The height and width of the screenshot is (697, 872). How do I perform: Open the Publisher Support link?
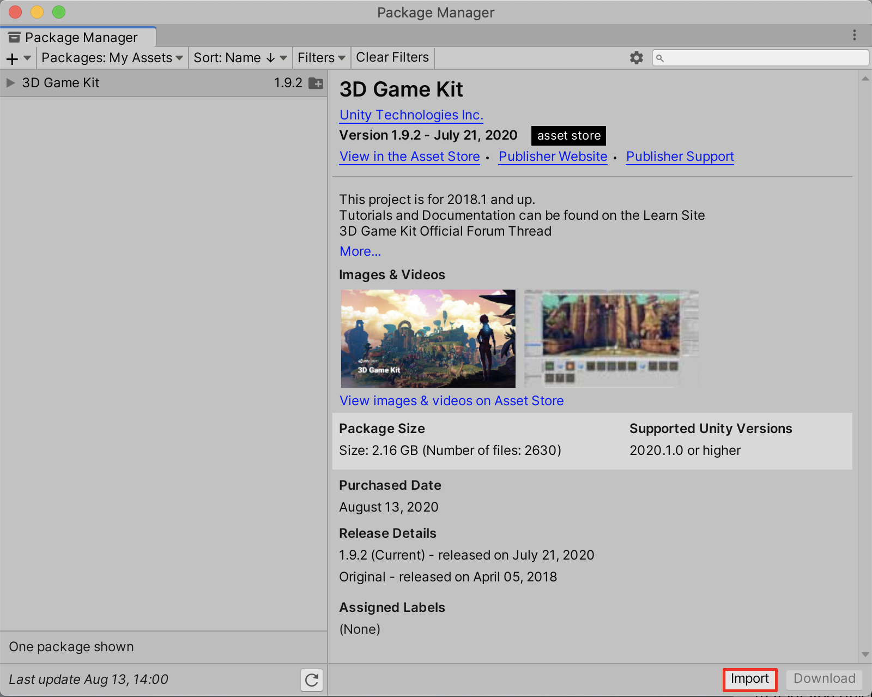680,157
